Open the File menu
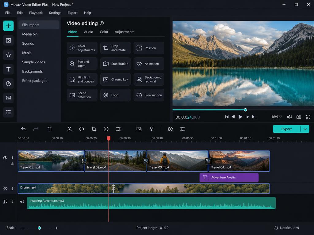The image size is (314, 235). 8,13
